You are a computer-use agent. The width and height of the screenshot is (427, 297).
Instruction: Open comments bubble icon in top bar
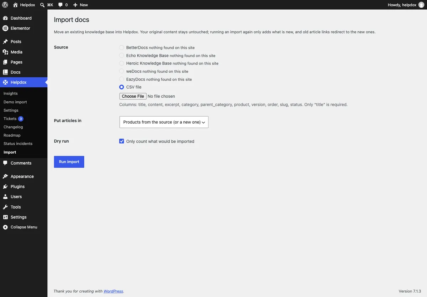coord(60,5)
